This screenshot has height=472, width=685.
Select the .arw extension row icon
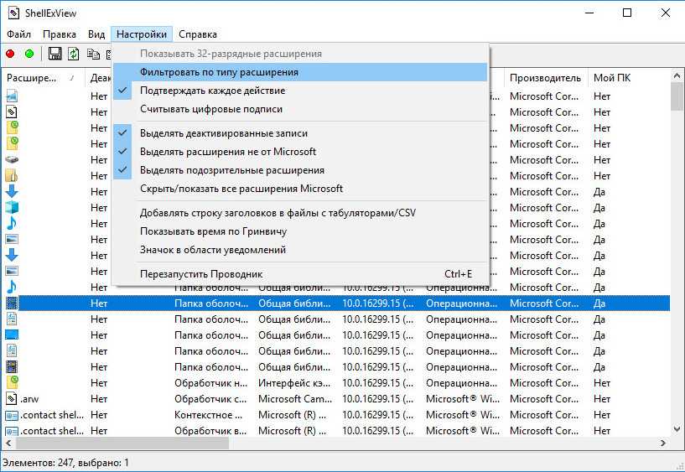click(x=12, y=399)
